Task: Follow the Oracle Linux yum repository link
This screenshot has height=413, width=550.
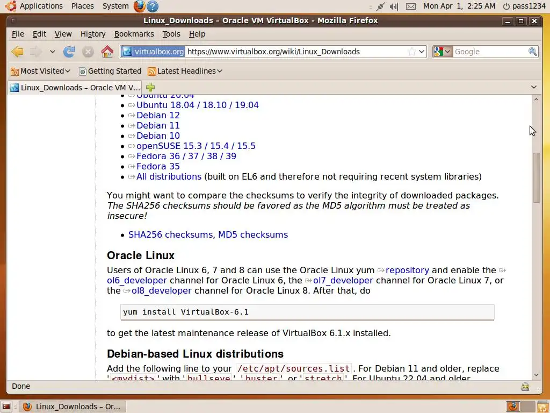Action: click(407, 270)
